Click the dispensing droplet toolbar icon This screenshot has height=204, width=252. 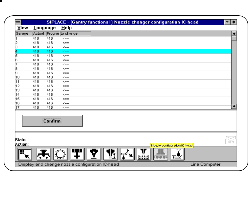(177, 154)
